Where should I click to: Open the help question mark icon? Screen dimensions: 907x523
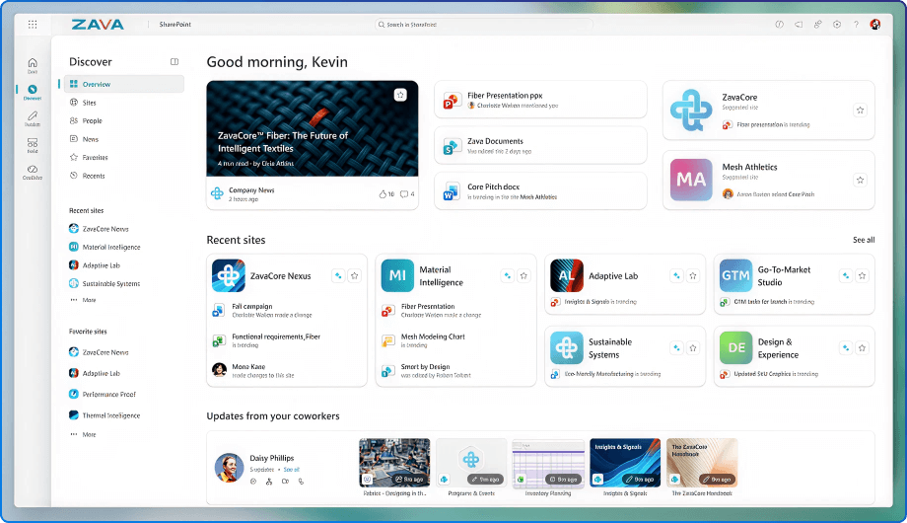click(856, 25)
